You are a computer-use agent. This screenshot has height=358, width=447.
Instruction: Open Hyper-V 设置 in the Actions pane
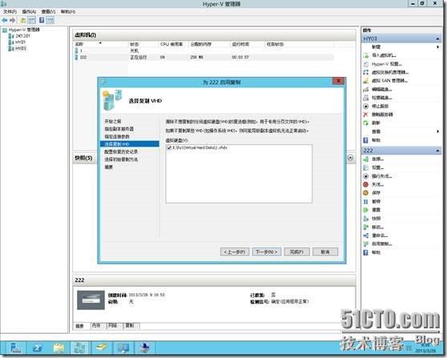coord(387,64)
